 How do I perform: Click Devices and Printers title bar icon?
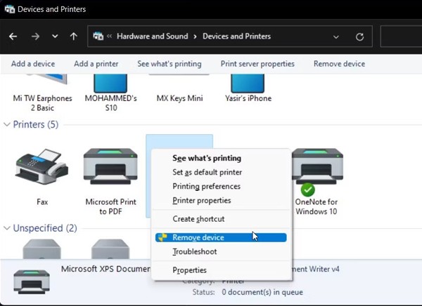point(10,9)
